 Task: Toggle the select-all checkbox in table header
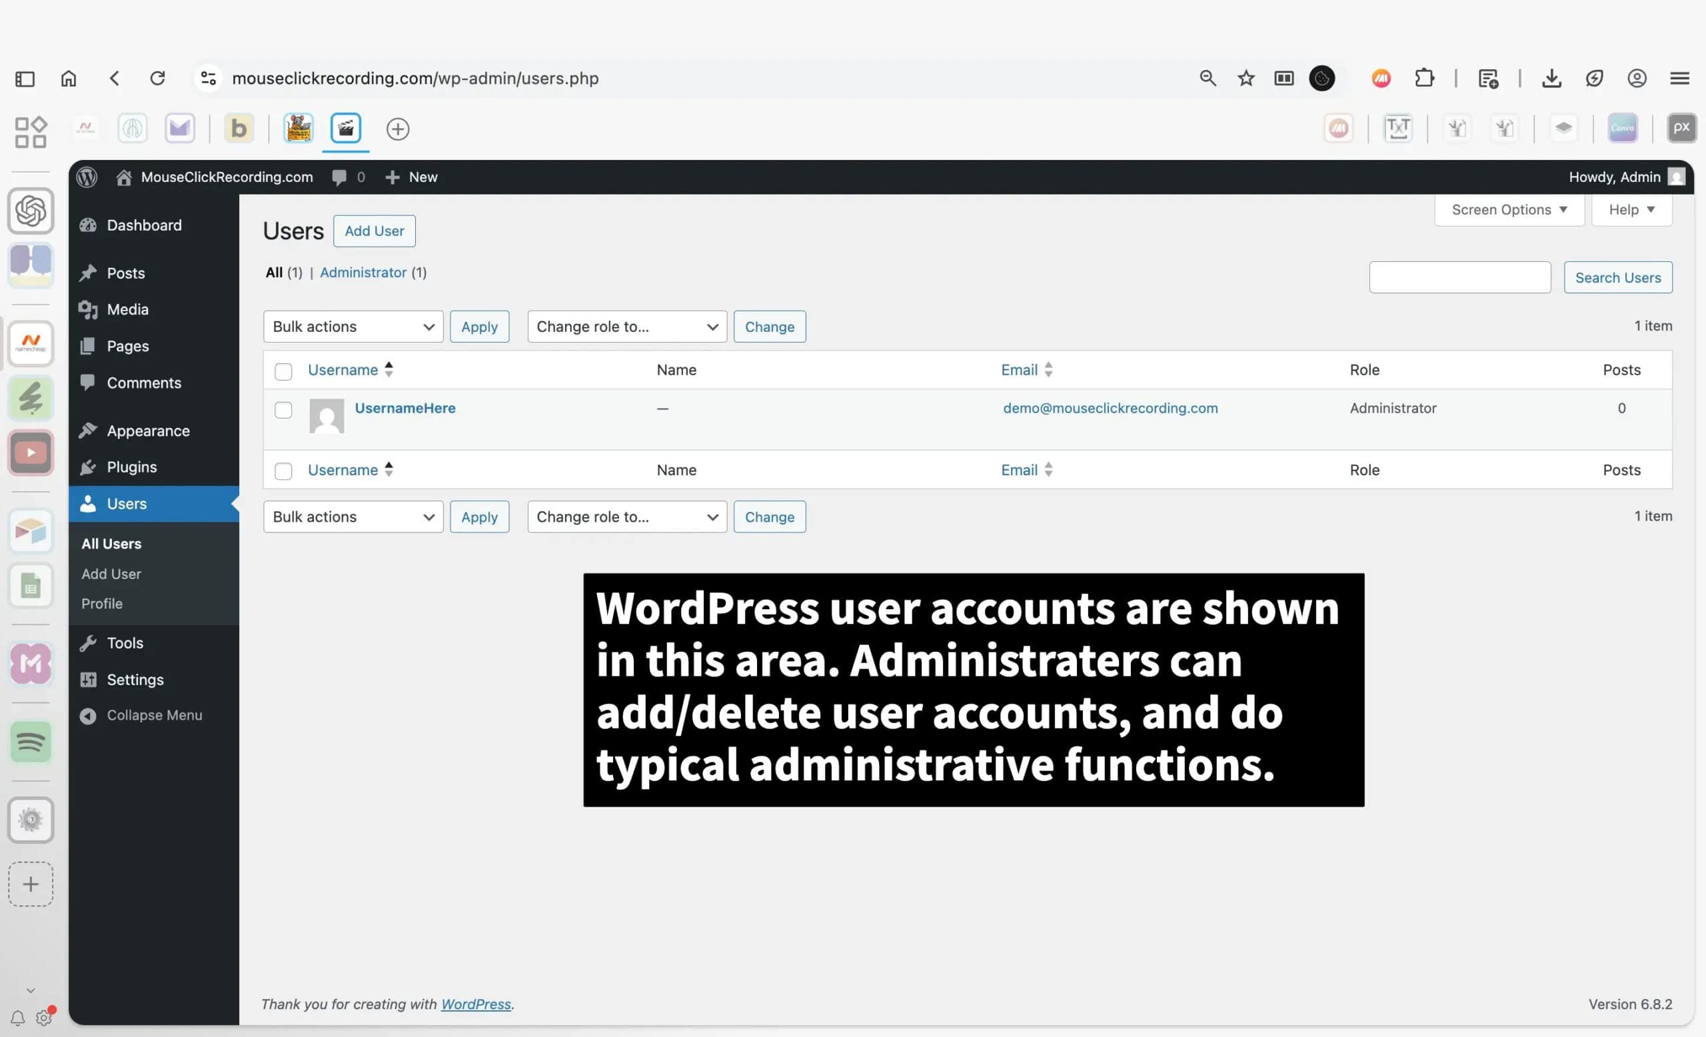point(283,371)
